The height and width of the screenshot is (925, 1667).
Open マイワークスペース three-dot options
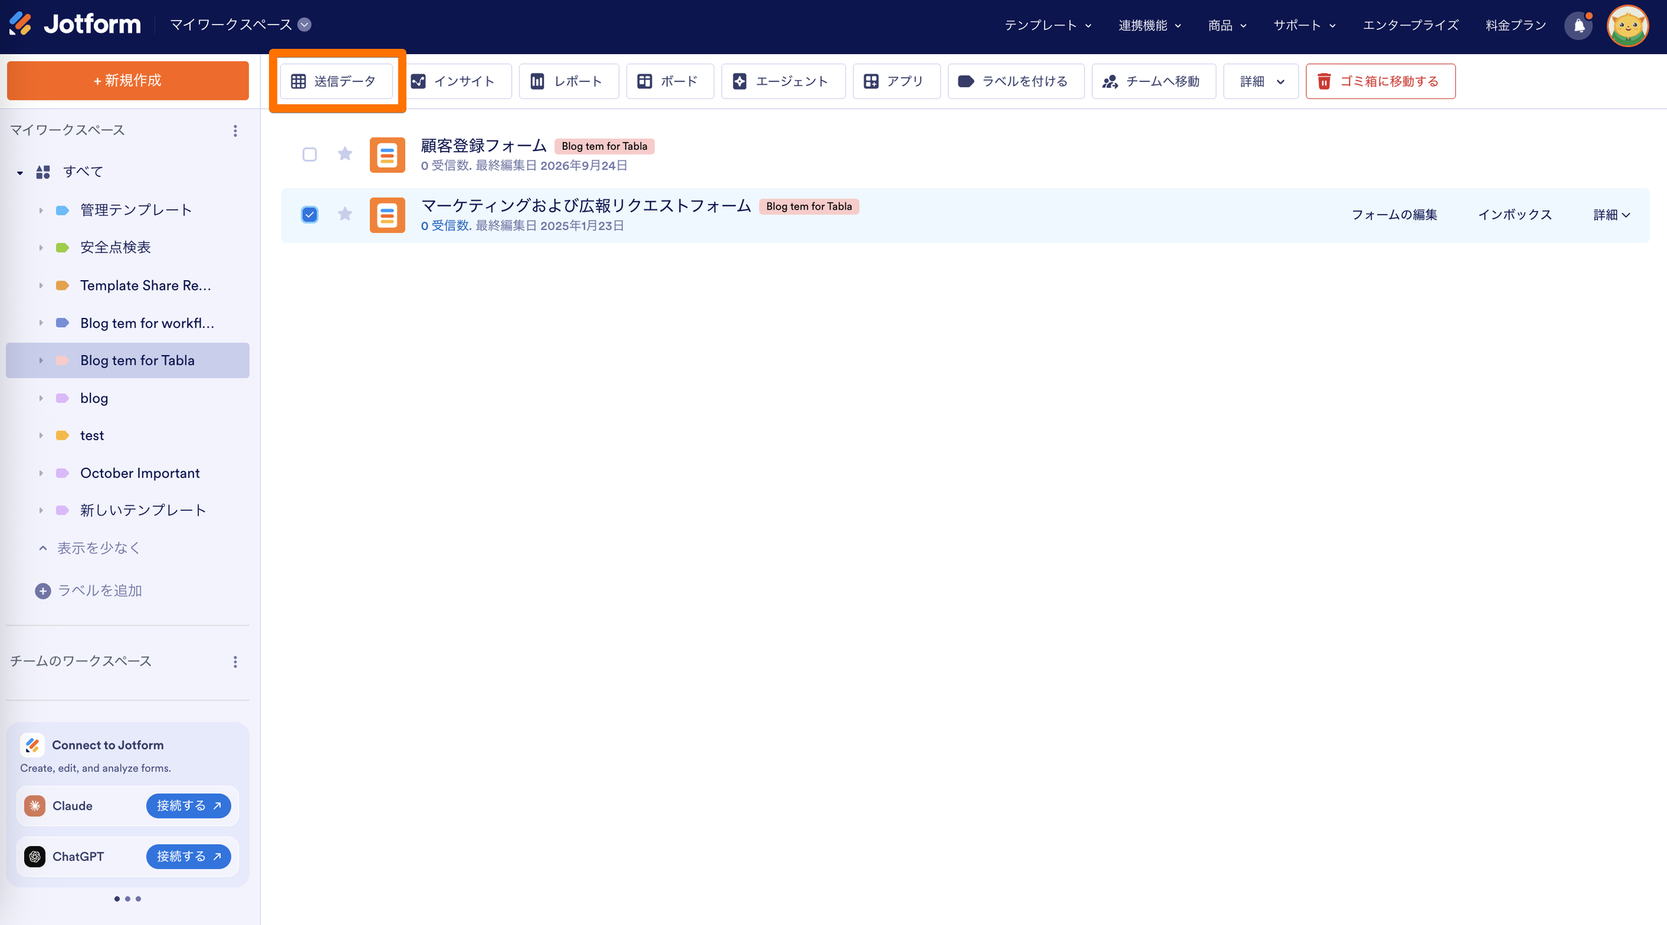click(x=235, y=131)
